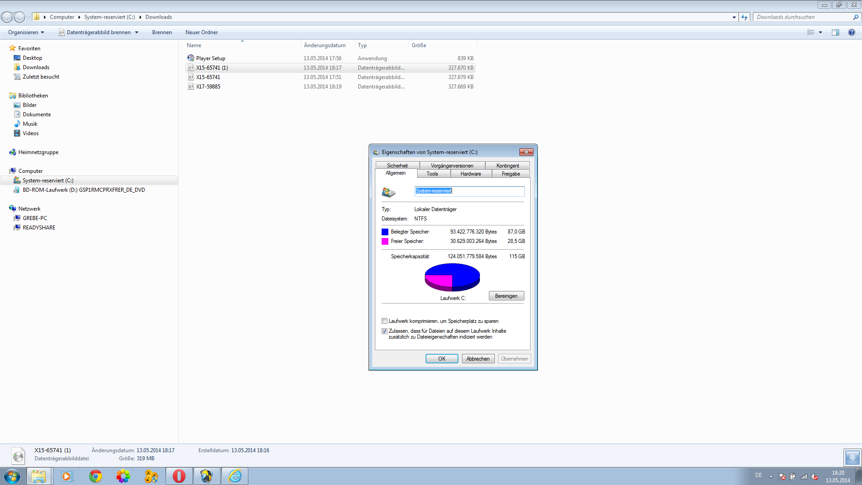The height and width of the screenshot is (485, 862).
Task: Enable Laufwerk komprimieren checkbox
Action: [x=384, y=321]
